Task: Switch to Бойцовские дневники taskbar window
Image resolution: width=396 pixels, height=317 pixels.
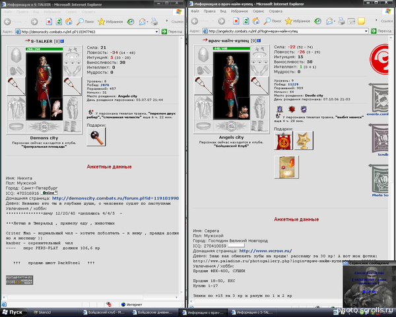Action: [153, 312]
